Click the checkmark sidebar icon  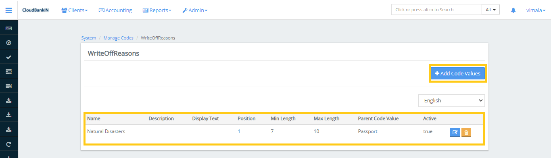point(8,57)
